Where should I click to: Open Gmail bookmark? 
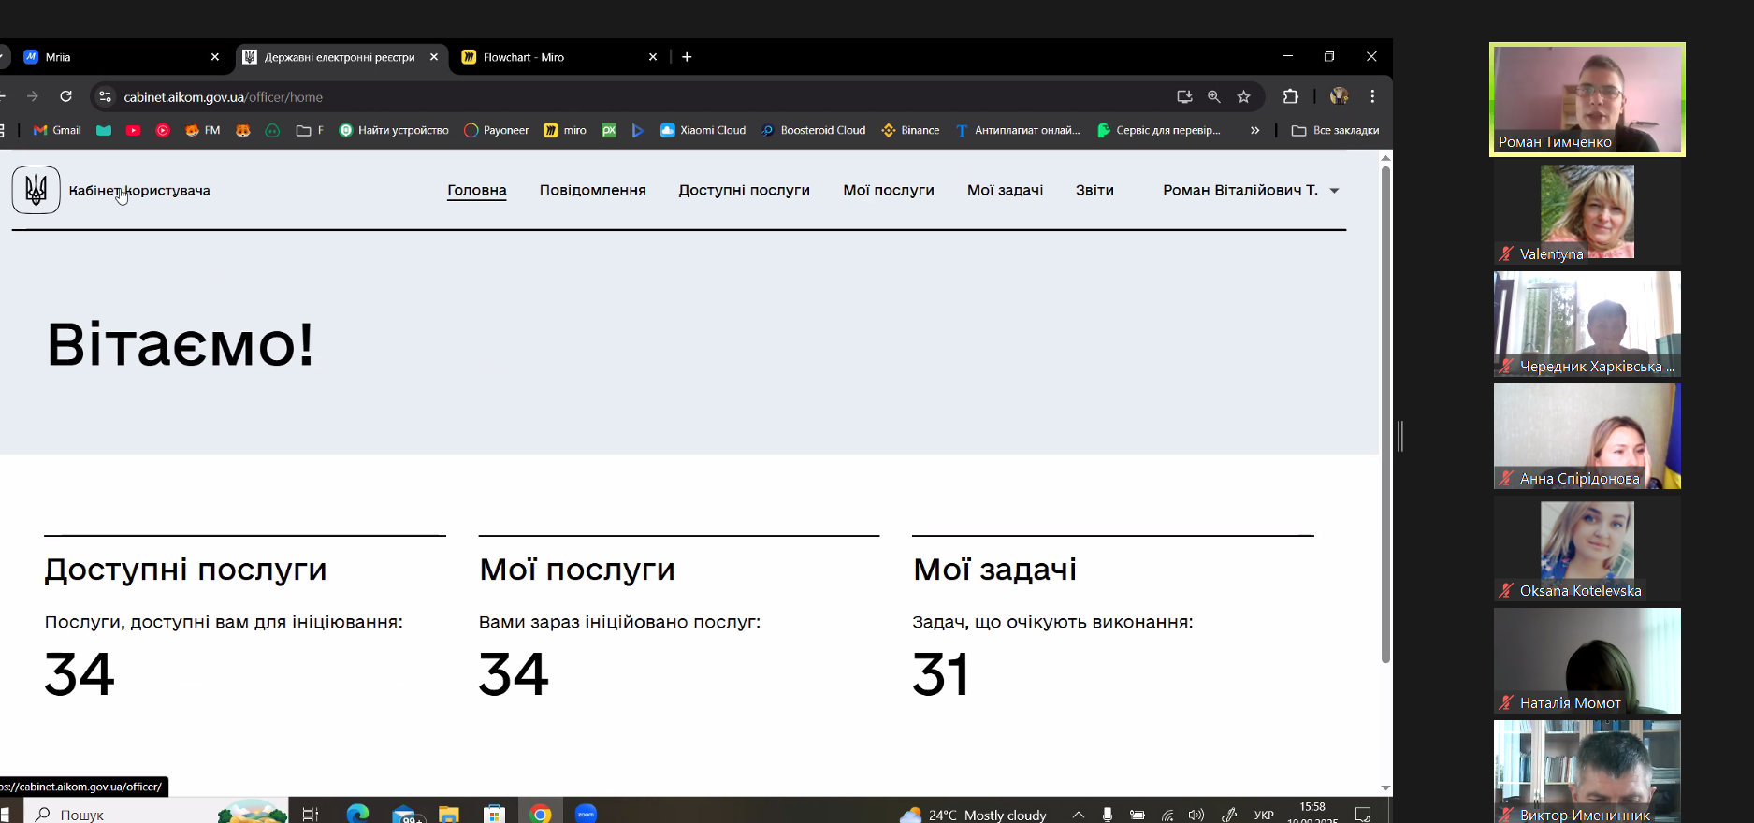coord(57,130)
